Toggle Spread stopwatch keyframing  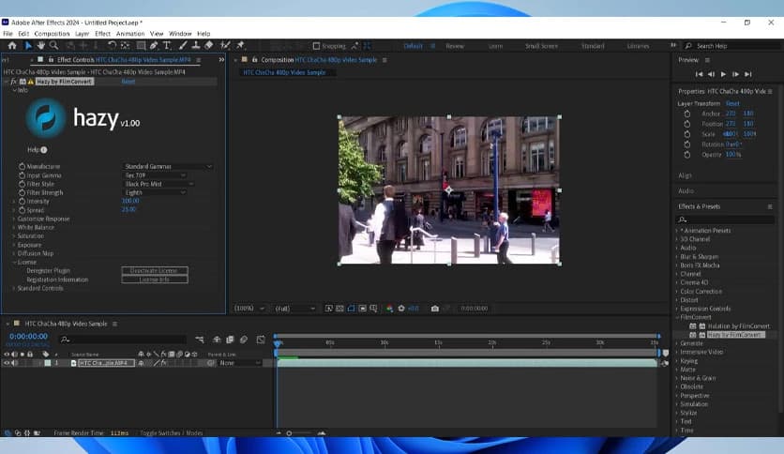[22, 210]
